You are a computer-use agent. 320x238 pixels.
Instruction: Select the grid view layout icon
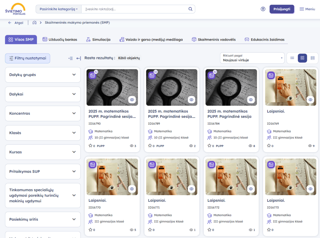pyautogui.click(x=302, y=58)
